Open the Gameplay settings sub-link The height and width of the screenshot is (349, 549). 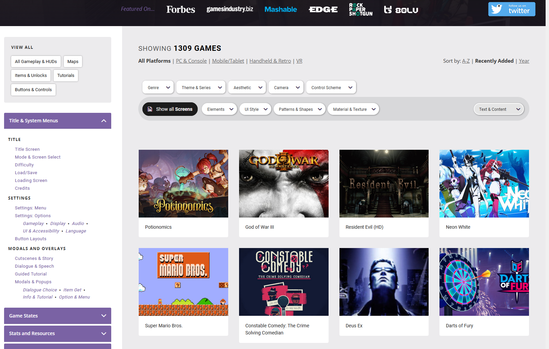33,224
